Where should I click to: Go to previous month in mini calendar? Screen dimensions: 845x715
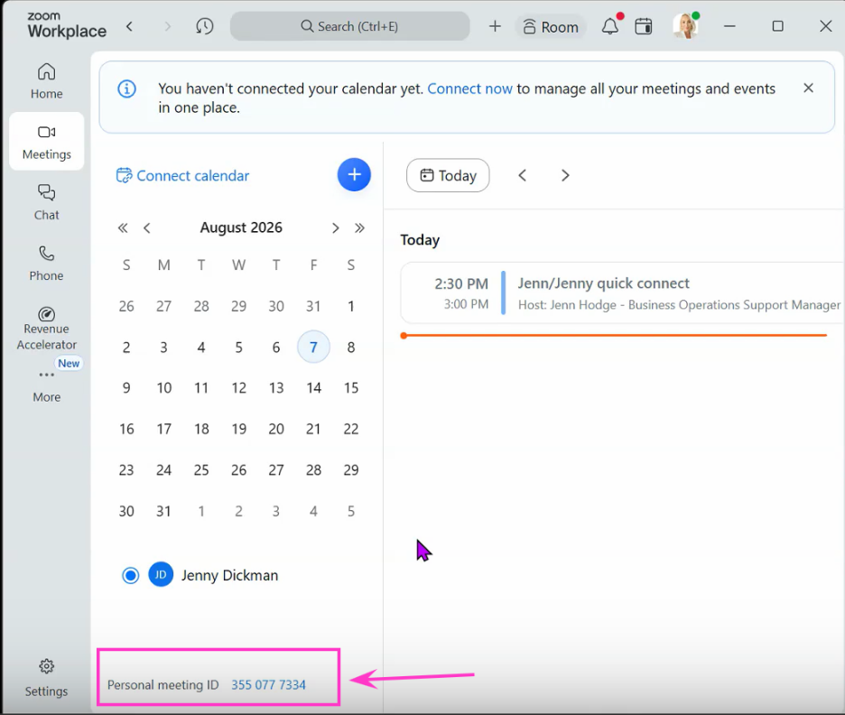click(x=146, y=227)
